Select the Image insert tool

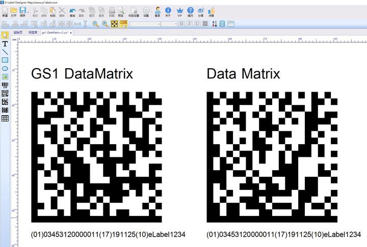pyautogui.click(x=5, y=77)
